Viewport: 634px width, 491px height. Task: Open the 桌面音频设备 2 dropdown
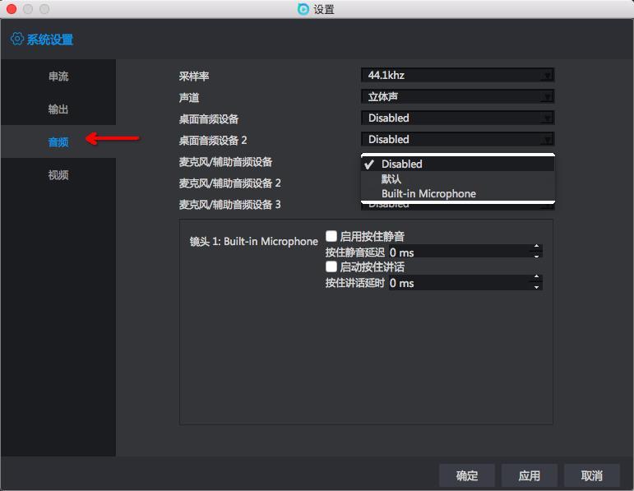pyautogui.click(x=457, y=139)
